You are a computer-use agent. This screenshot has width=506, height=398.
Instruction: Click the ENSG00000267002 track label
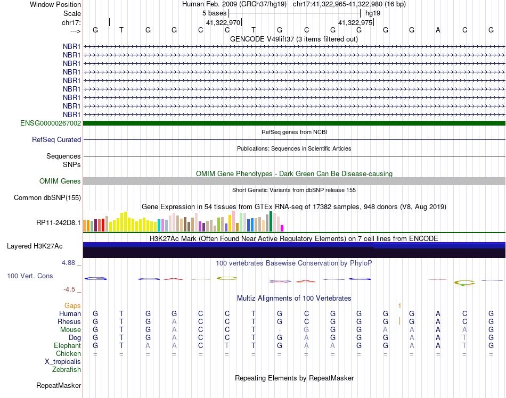point(51,123)
